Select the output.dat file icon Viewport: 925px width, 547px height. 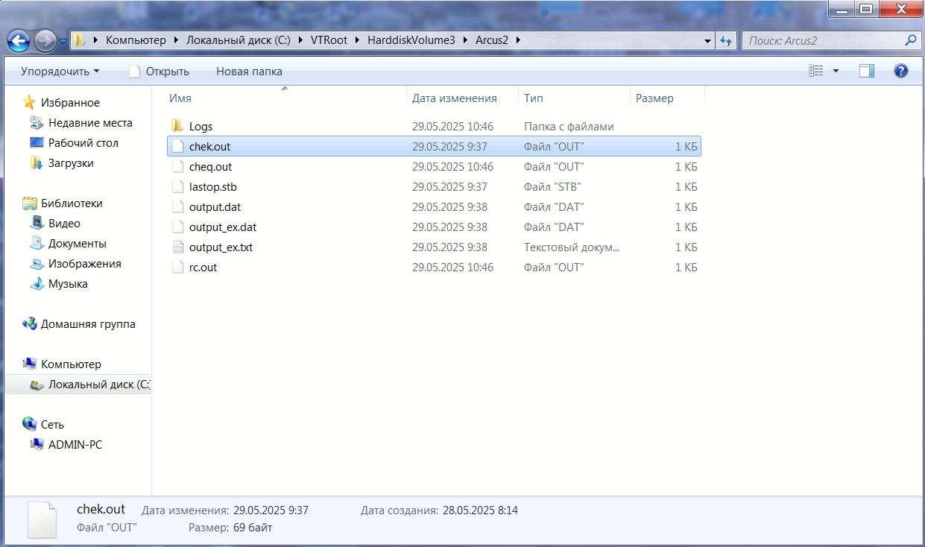(177, 206)
